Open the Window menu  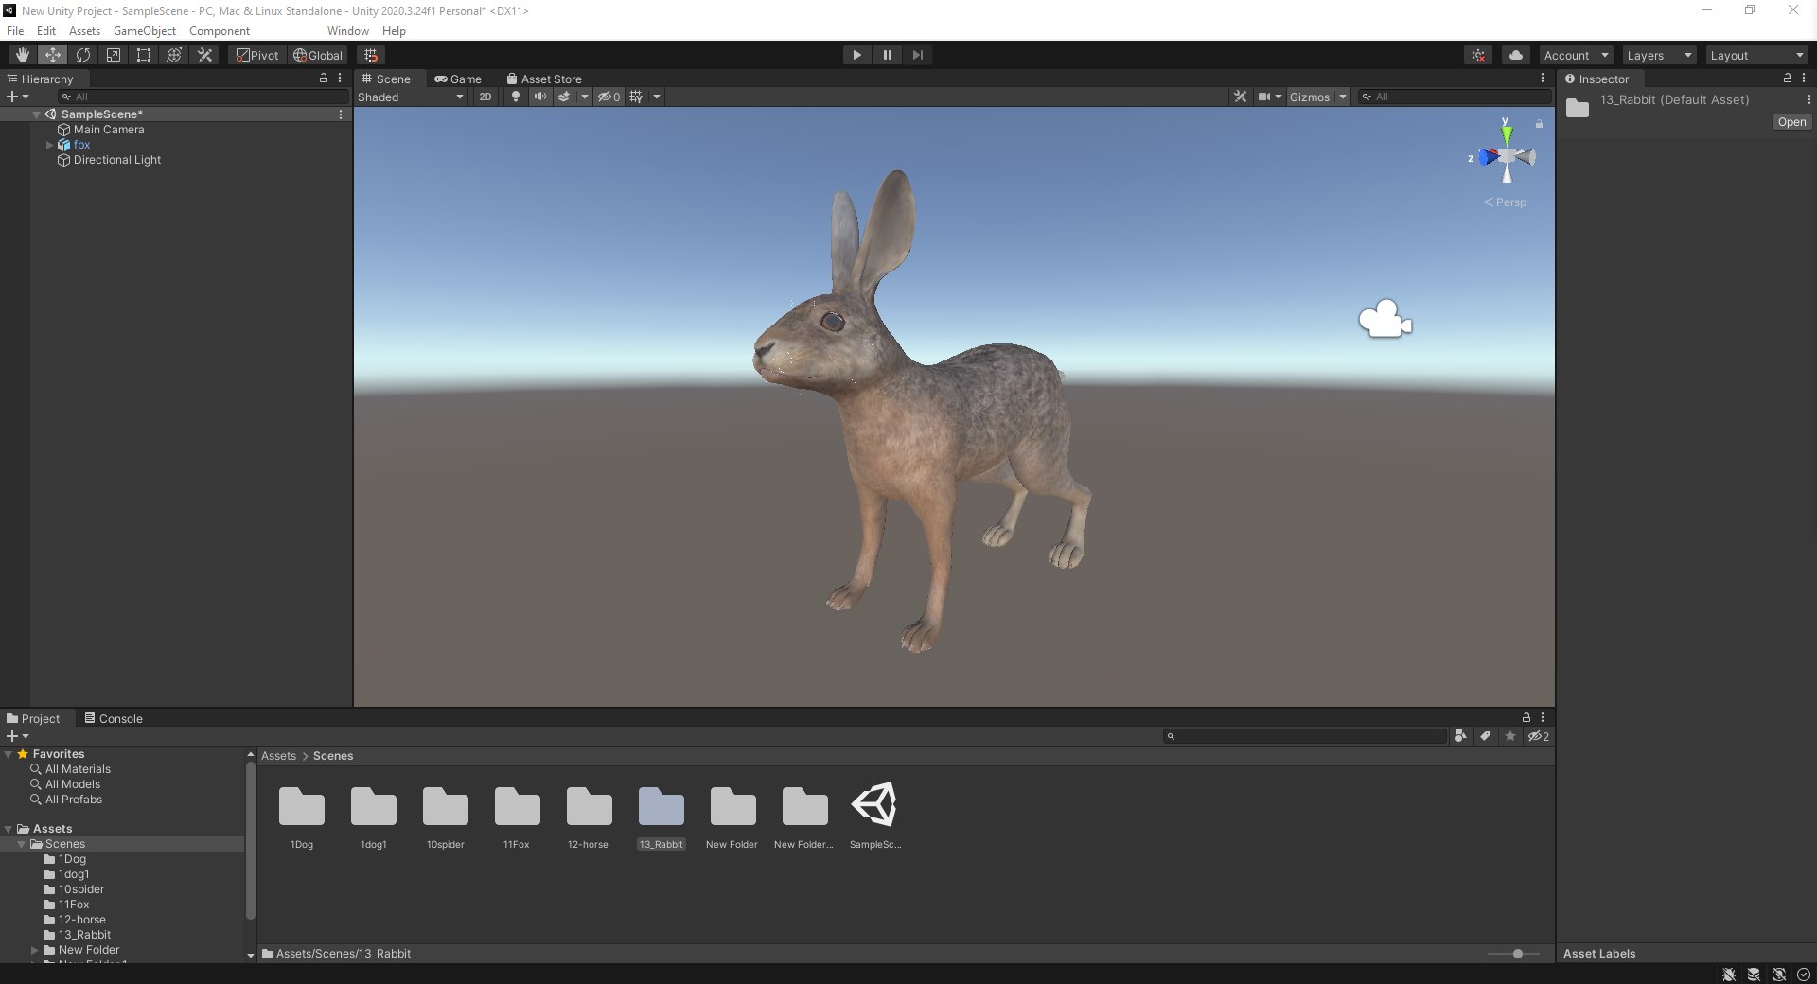(x=348, y=31)
